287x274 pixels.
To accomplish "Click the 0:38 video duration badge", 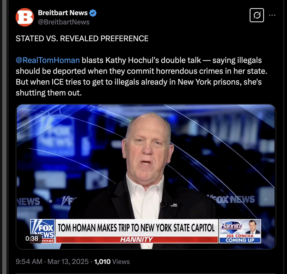I will 32,238.
